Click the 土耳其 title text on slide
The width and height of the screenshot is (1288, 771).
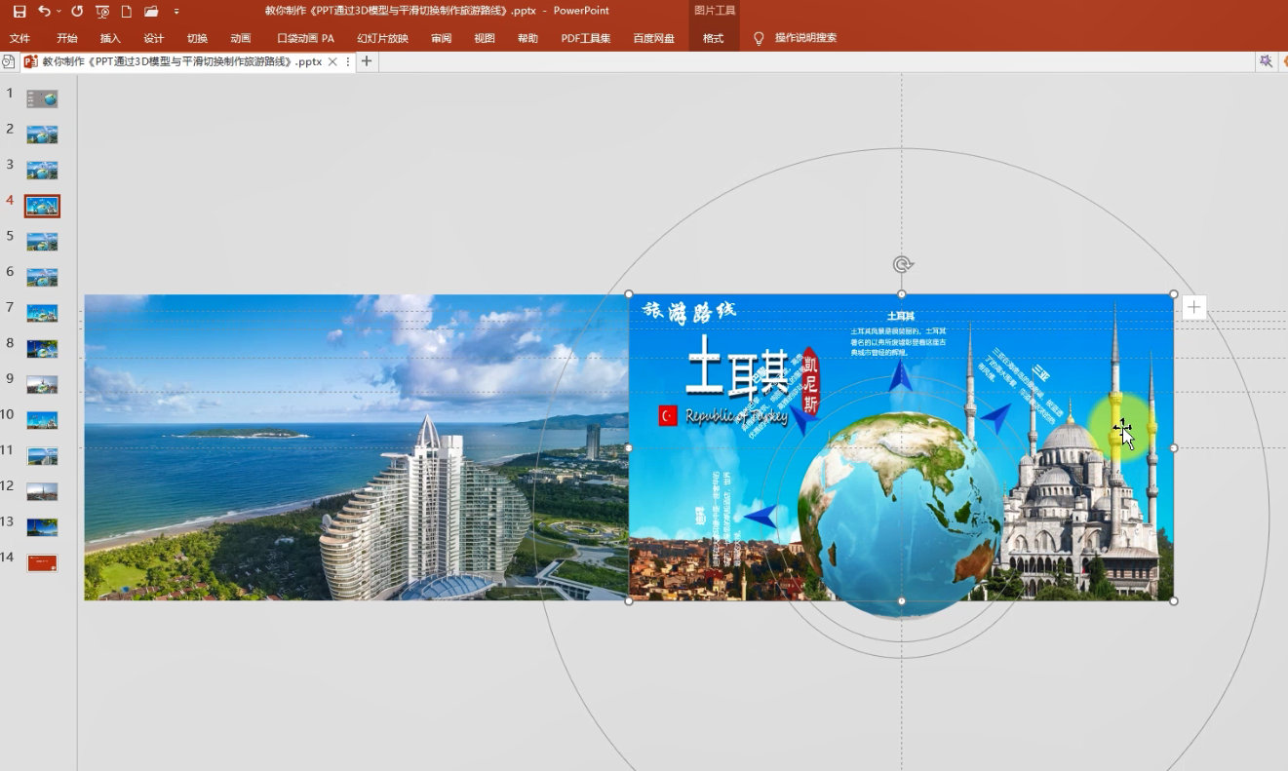coord(738,368)
